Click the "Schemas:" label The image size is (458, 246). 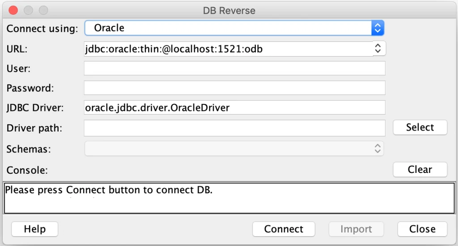(x=29, y=149)
